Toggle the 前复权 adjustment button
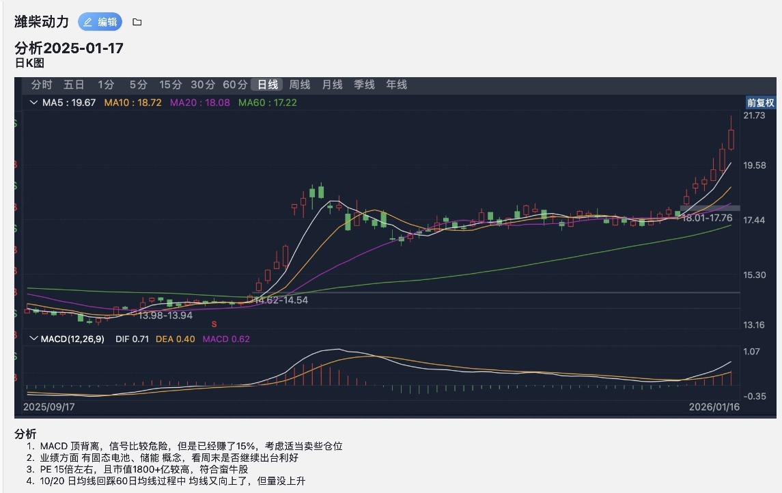This screenshot has height=493, width=782. point(760,102)
